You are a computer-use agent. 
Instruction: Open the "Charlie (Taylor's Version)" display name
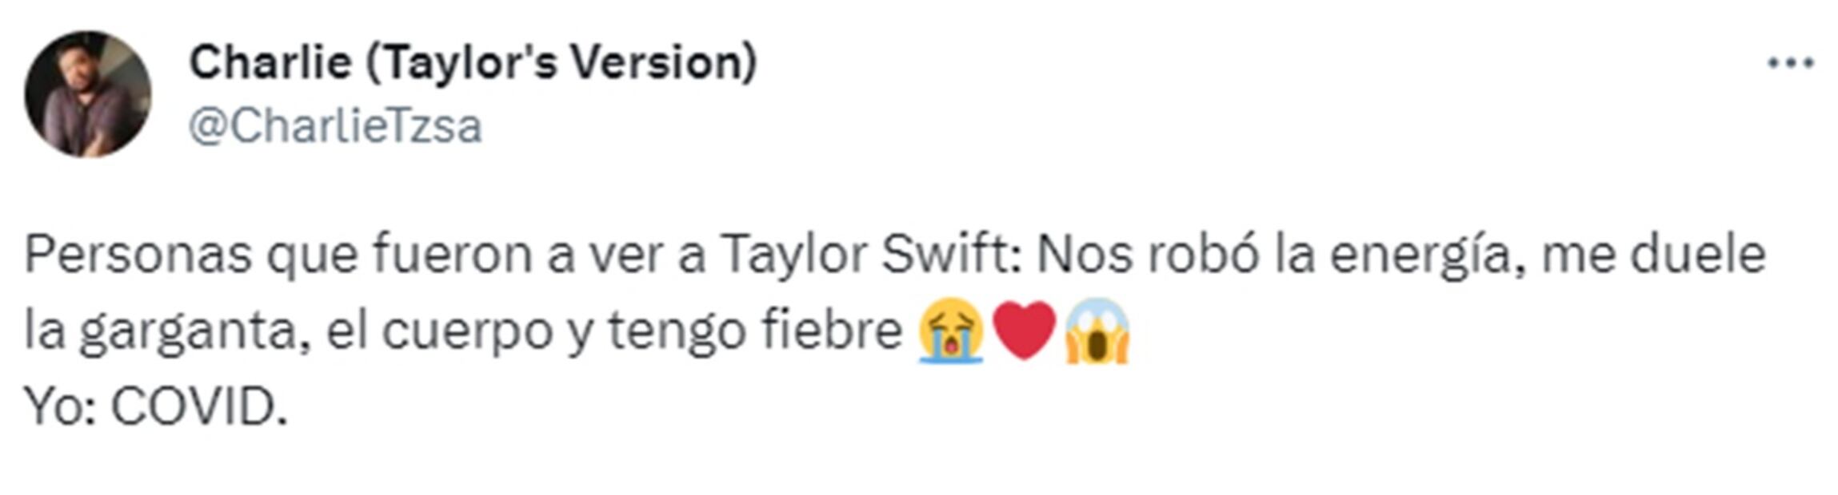[473, 62]
